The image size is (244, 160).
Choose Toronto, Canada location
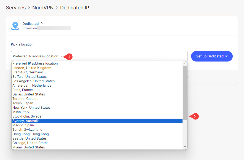point(25,99)
